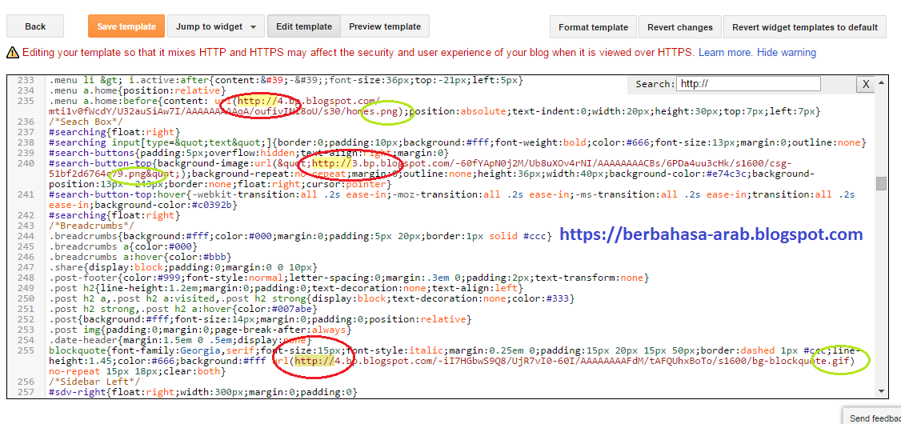The width and height of the screenshot is (901, 424).
Task: Click the highlighted http:// match on line 255
Action: (314, 361)
